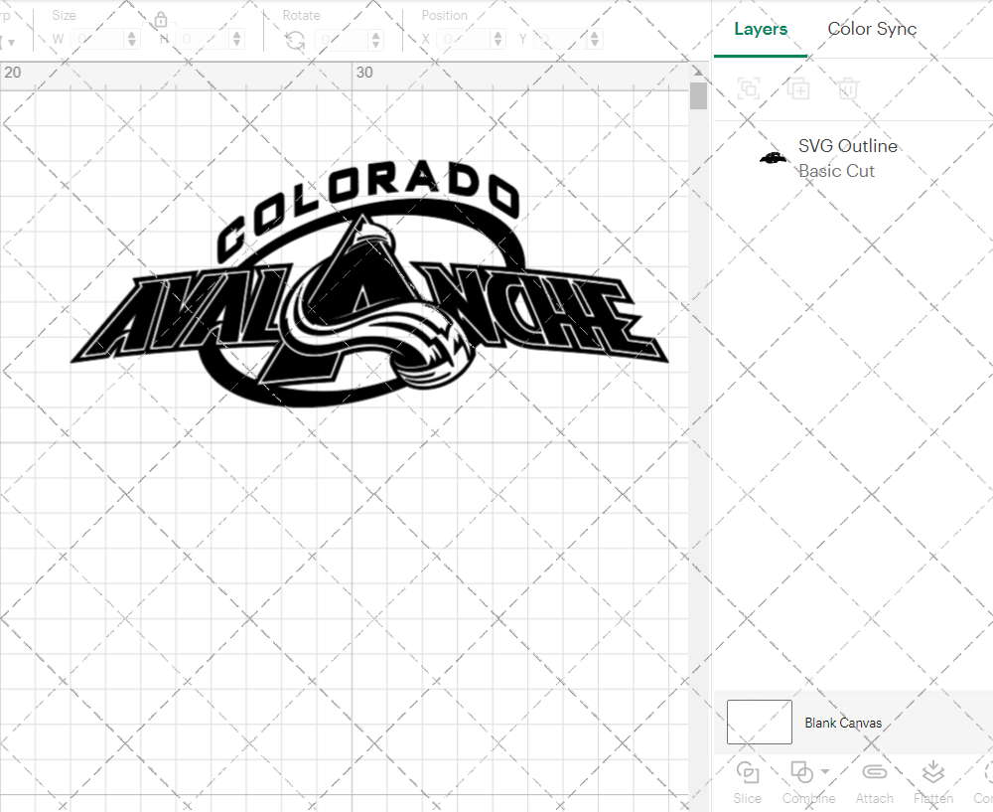Screen dimensions: 993x812
Task: Click the Position X stepper arrows
Action: tap(498, 40)
